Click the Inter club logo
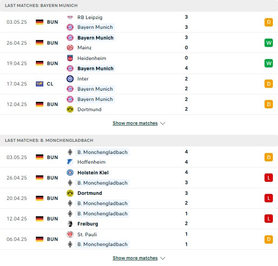278x266 pixels. pyautogui.click(x=70, y=79)
